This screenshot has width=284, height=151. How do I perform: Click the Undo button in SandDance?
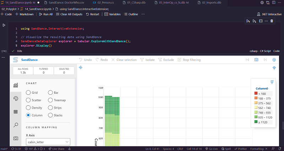click(x=85, y=60)
